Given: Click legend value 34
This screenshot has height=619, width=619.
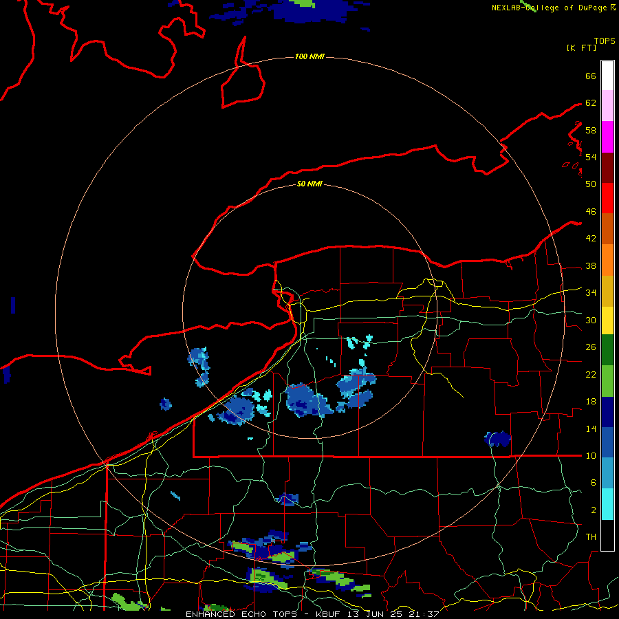Looking at the screenshot, I should 591,293.
